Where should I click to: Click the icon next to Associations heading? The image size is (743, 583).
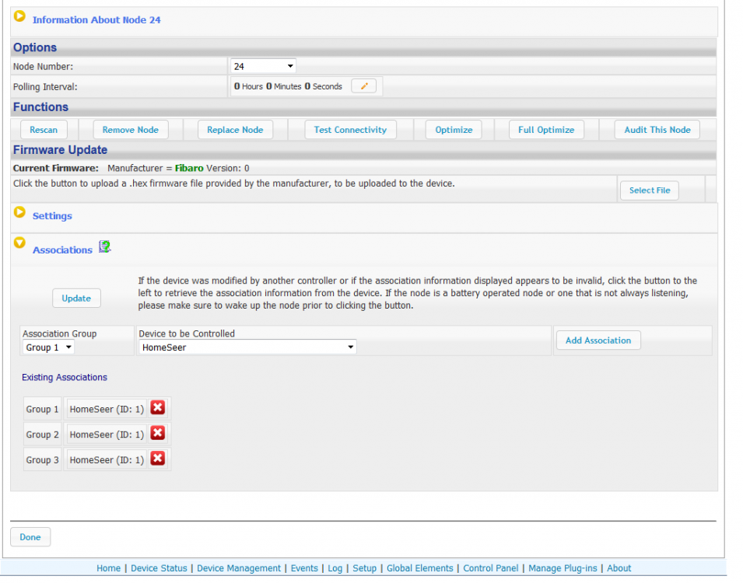pyautogui.click(x=104, y=247)
